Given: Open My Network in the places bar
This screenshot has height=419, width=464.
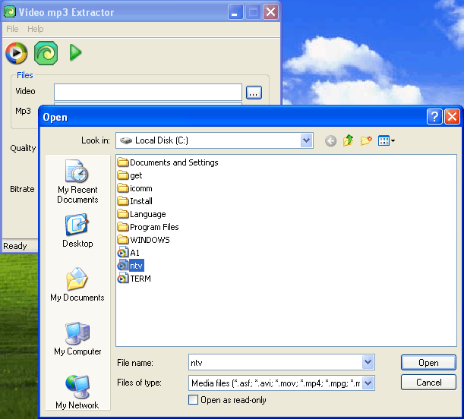Looking at the screenshot, I should (x=77, y=392).
